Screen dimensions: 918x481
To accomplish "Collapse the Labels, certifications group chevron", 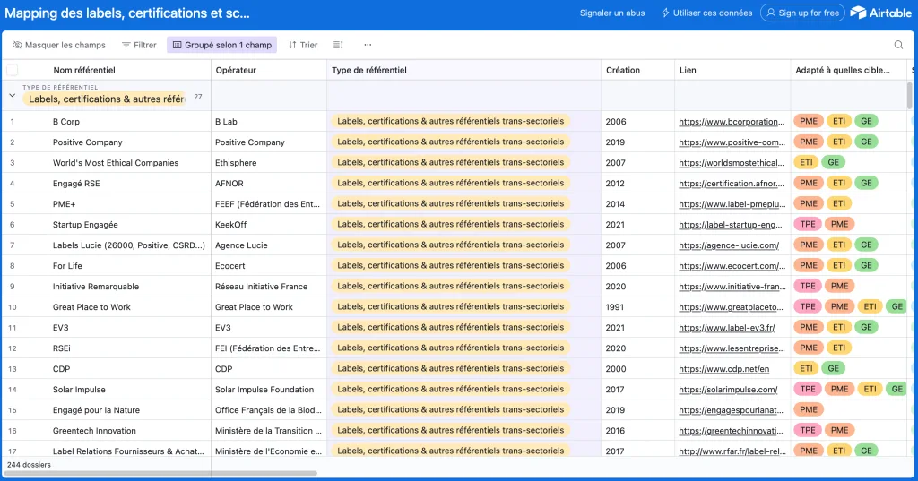I will click(13, 95).
